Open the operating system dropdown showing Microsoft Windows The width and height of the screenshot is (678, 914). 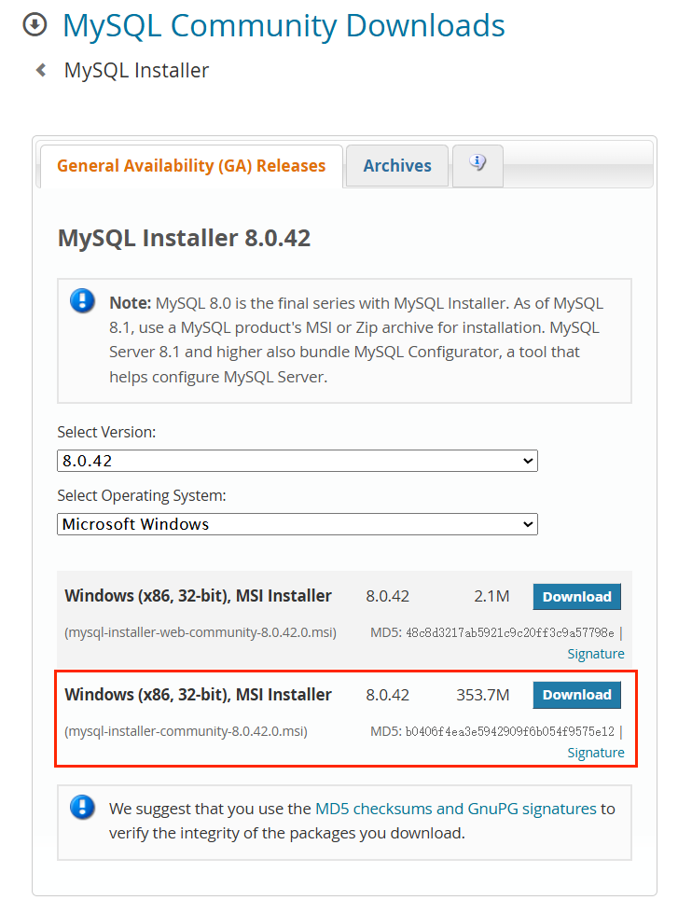click(x=297, y=524)
